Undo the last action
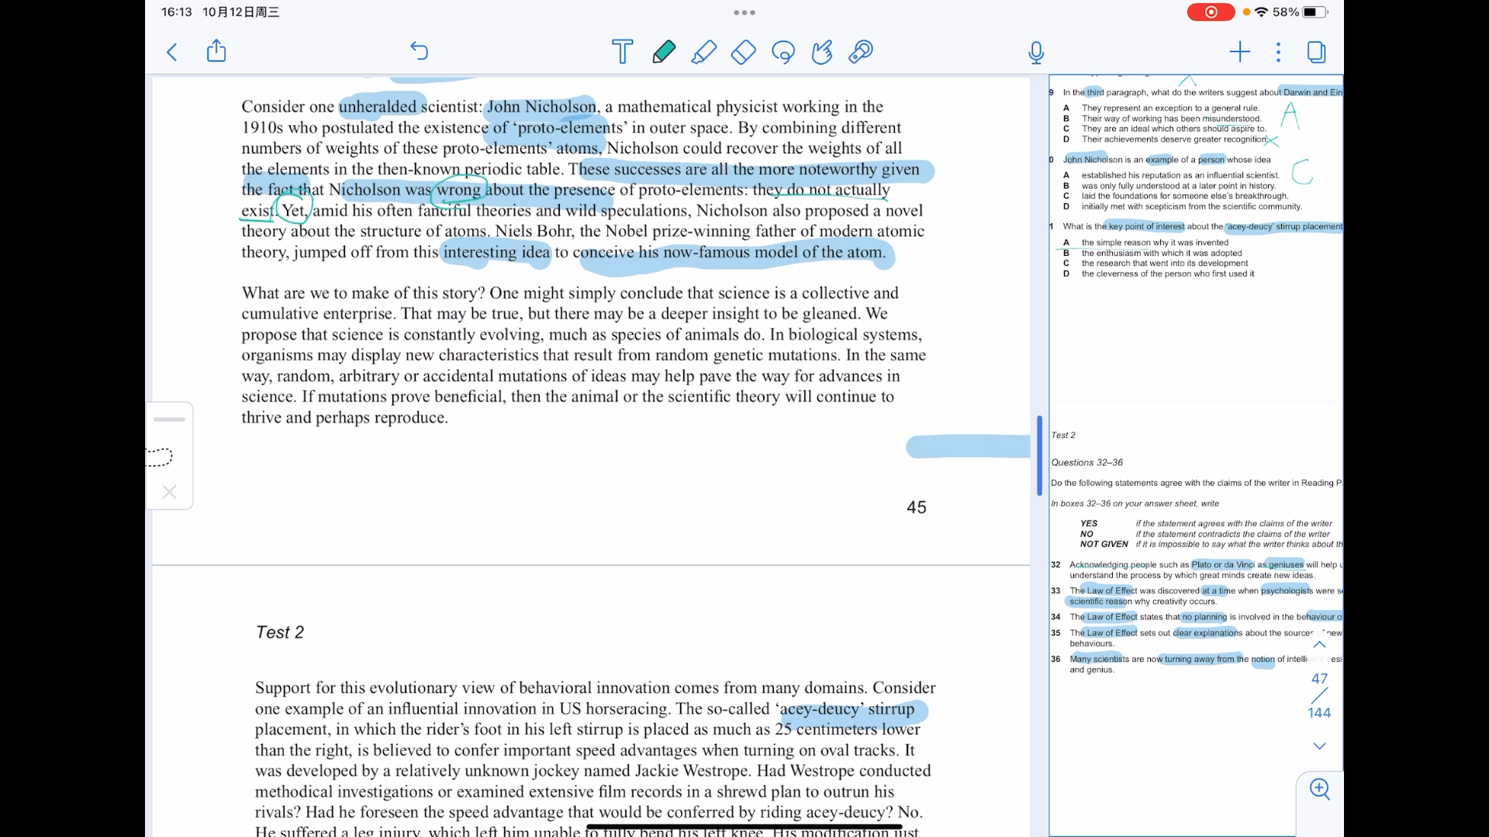This screenshot has height=837, width=1489. pos(419,51)
